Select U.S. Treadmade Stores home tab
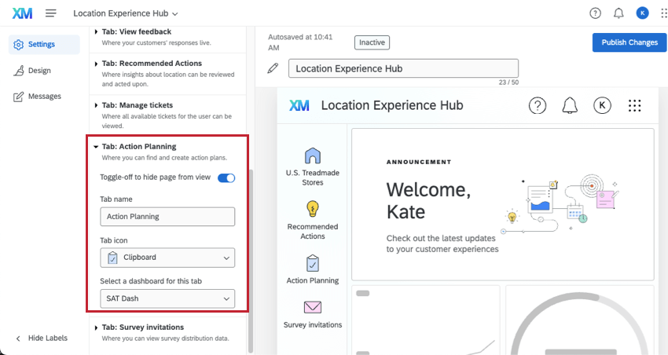Viewport: 668px width, 355px height. [313, 167]
